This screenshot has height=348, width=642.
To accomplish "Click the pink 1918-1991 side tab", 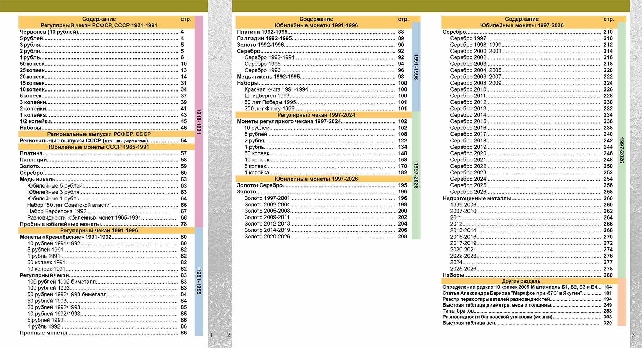I will [x=199, y=121].
